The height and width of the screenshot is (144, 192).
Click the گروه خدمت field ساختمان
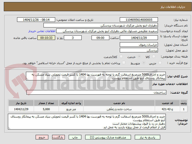point(96,92)
